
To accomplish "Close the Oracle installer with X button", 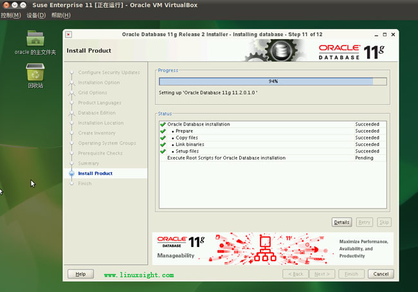I will click(x=393, y=34).
